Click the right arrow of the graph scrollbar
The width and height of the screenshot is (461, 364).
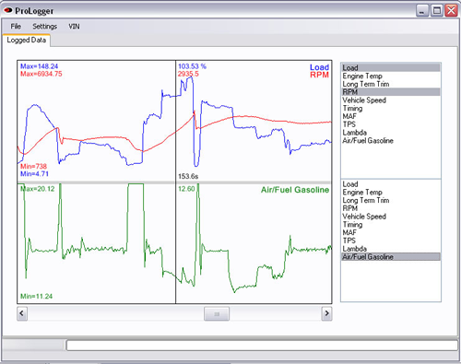coord(326,313)
